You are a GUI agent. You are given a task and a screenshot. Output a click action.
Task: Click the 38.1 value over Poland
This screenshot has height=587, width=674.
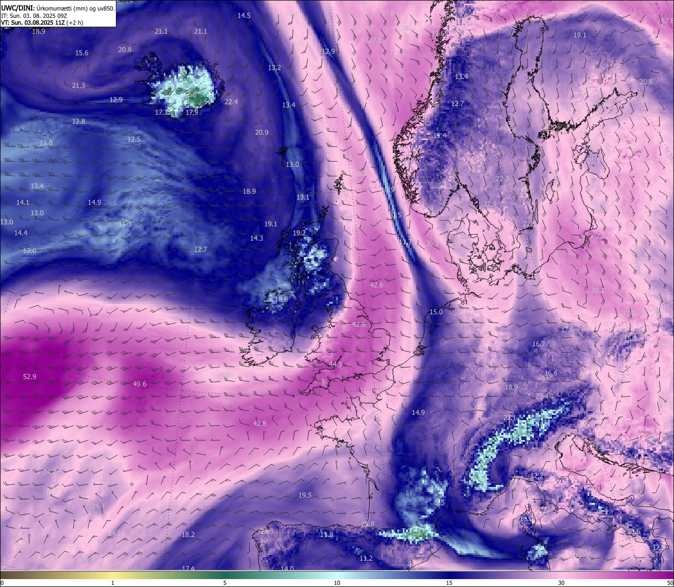(x=598, y=290)
